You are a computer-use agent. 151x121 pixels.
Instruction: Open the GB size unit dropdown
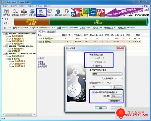click(117, 87)
